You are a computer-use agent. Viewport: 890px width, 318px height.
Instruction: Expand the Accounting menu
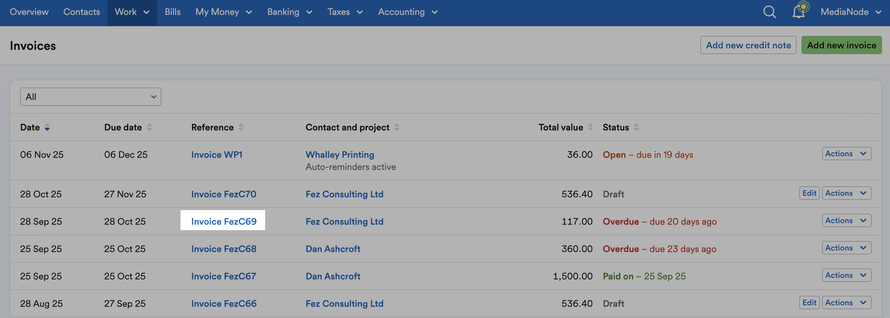click(408, 12)
